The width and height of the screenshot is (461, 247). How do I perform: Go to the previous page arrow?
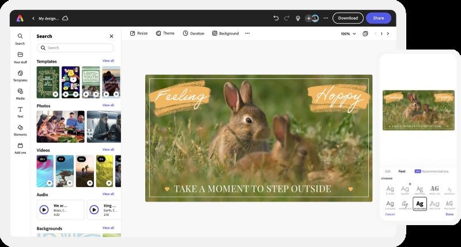point(376,34)
